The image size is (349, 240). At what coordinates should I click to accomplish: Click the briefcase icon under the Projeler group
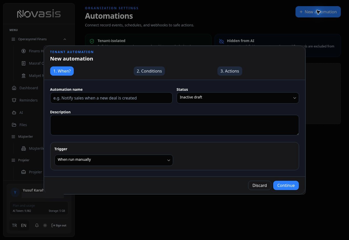pyautogui.click(x=24, y=172)
